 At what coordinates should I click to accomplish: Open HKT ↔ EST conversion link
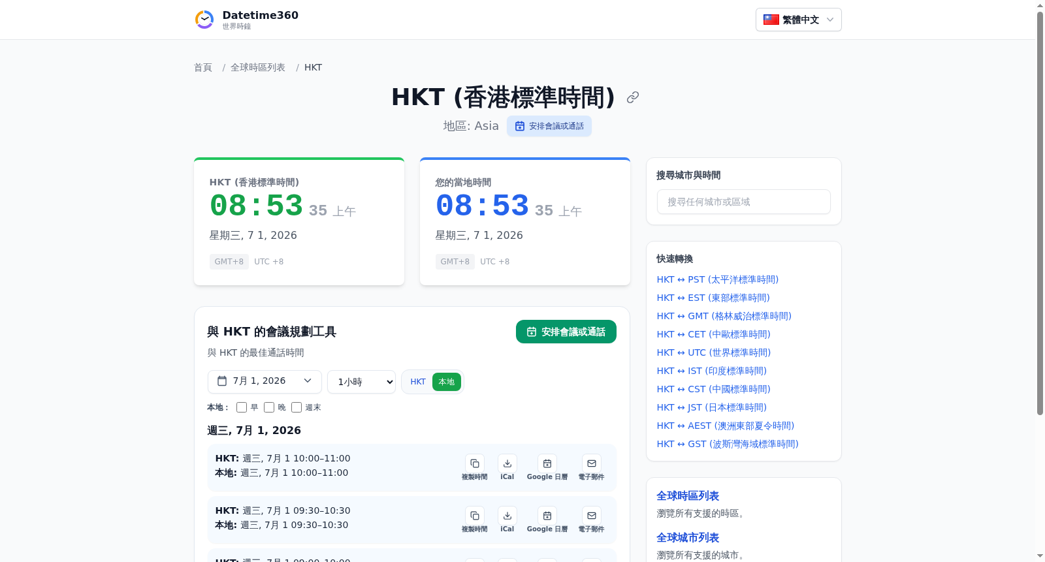(713, 298)
